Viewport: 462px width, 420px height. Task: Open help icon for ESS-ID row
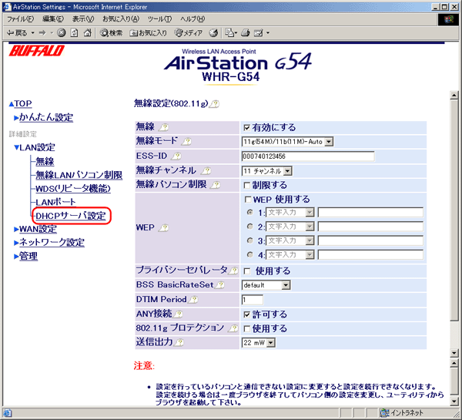pos(176,156)
